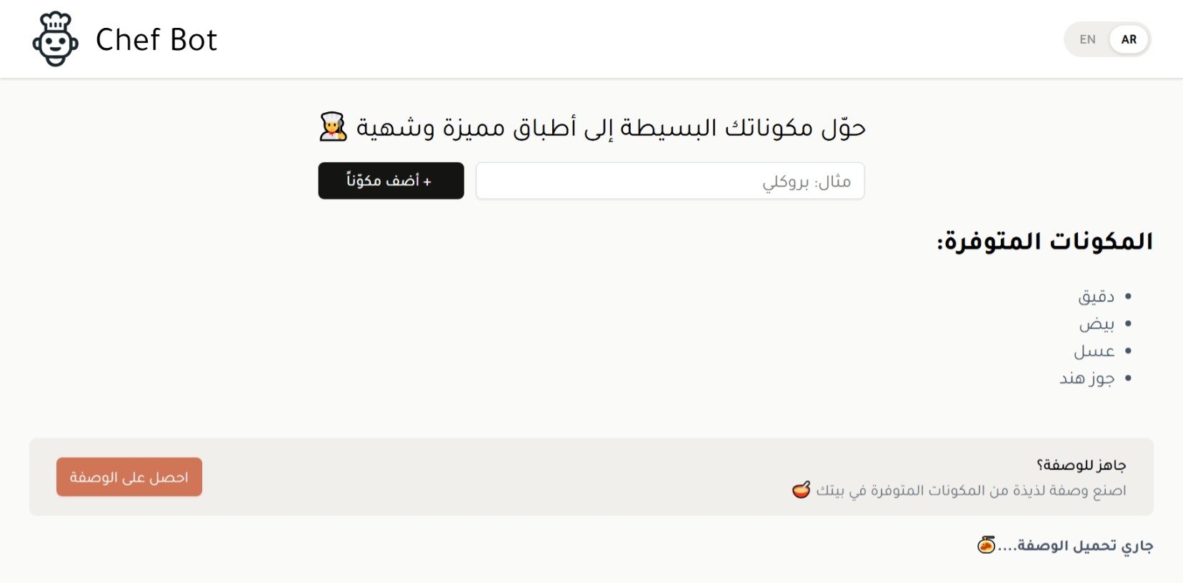Viewport: 1183px width, 583px height.
Task: Click the food emoji next to loading text
Action: [x=987, y=545]
